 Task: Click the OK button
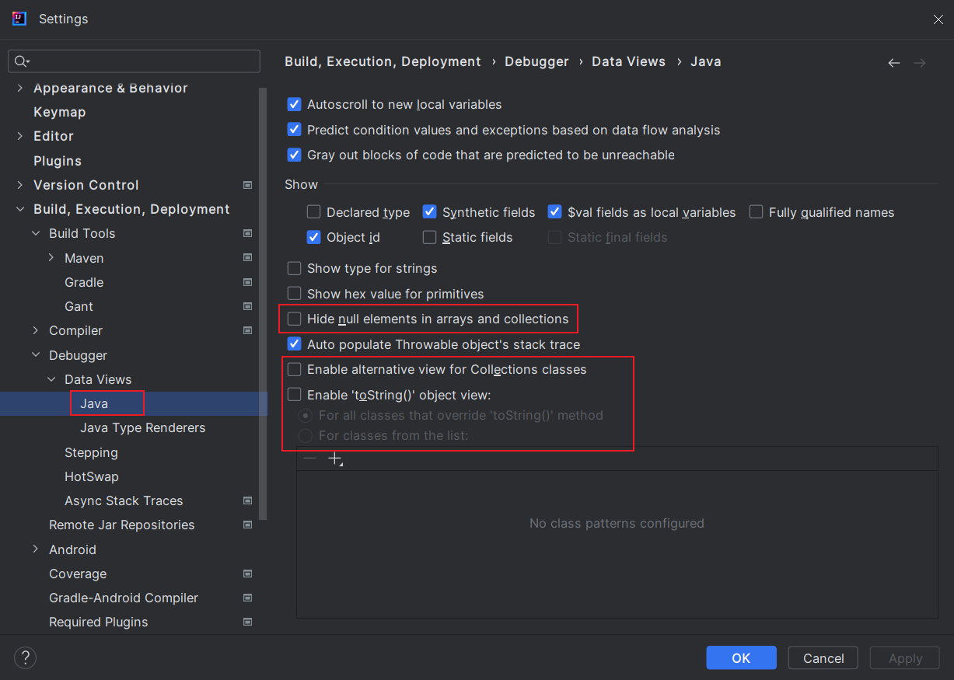740,658
